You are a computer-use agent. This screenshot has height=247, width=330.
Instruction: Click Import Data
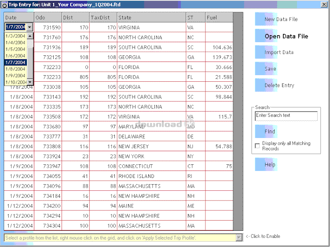tap(274, 52)
